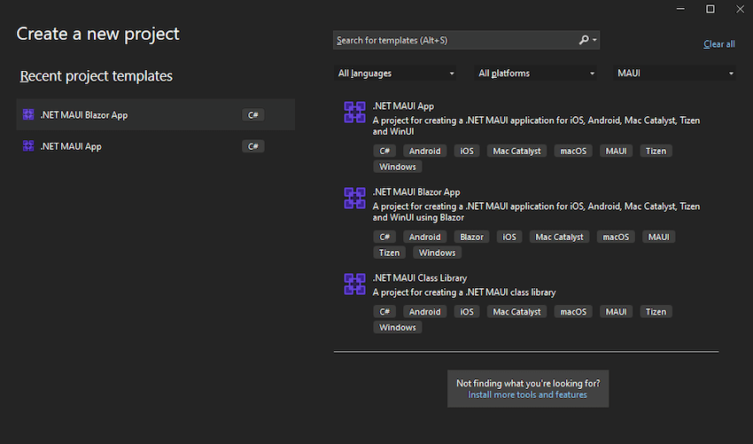This screenshot has height=444, width=753.
Task: Click Tizen tag under .NET MAUI Class Library
Action: click(x=656, y=311)
